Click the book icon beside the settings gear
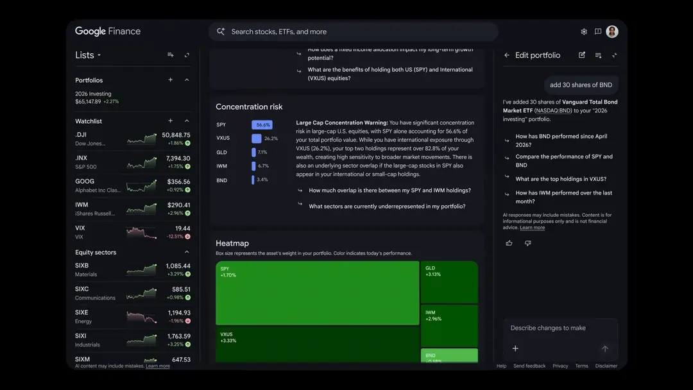 (x=598, y=32)
